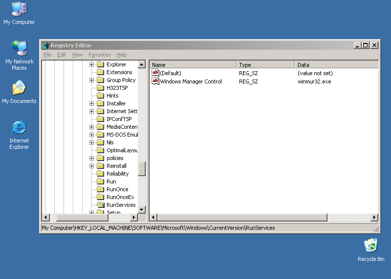Expand the MS-DOS Emulation registry key

(91, 135)
